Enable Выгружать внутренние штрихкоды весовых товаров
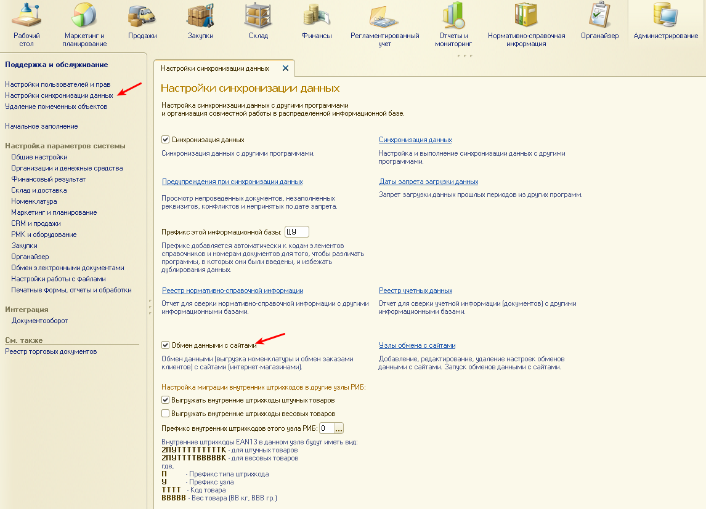 coord(165,414)
